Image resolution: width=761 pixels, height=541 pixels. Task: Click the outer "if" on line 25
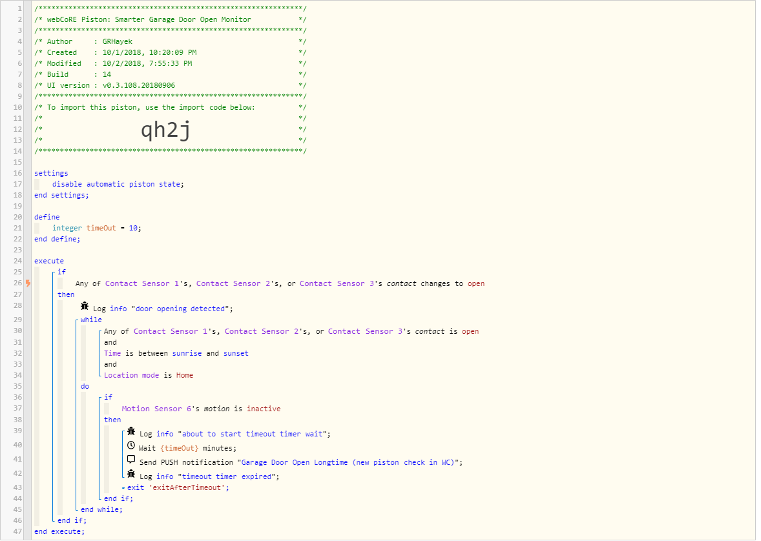61,272
